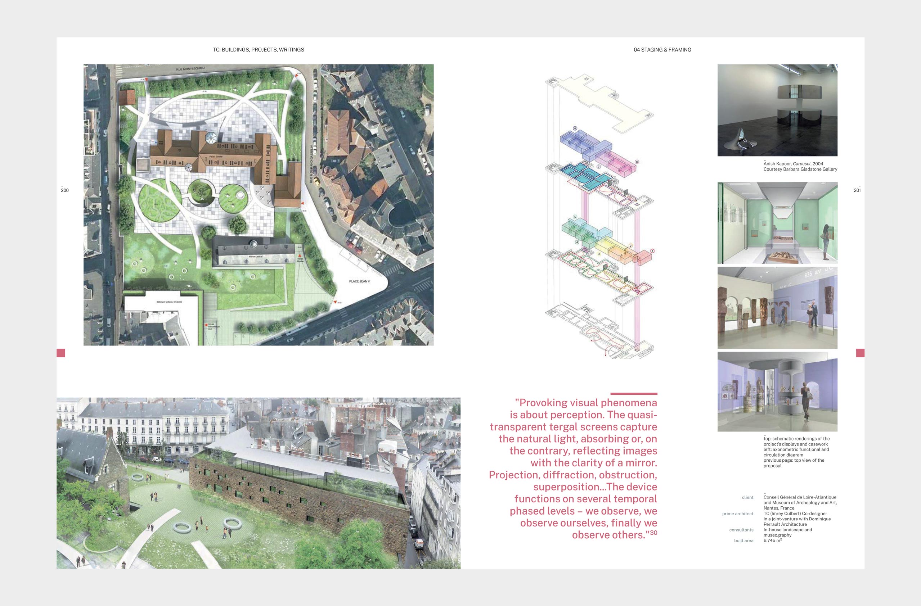
Task: Click the built area value 8.745 m²
Action: (772, 540)
